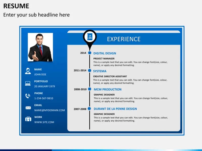Open the DIGITAL DESIGN entry
This screenshot has height=151, width=202.
[105, 53]
